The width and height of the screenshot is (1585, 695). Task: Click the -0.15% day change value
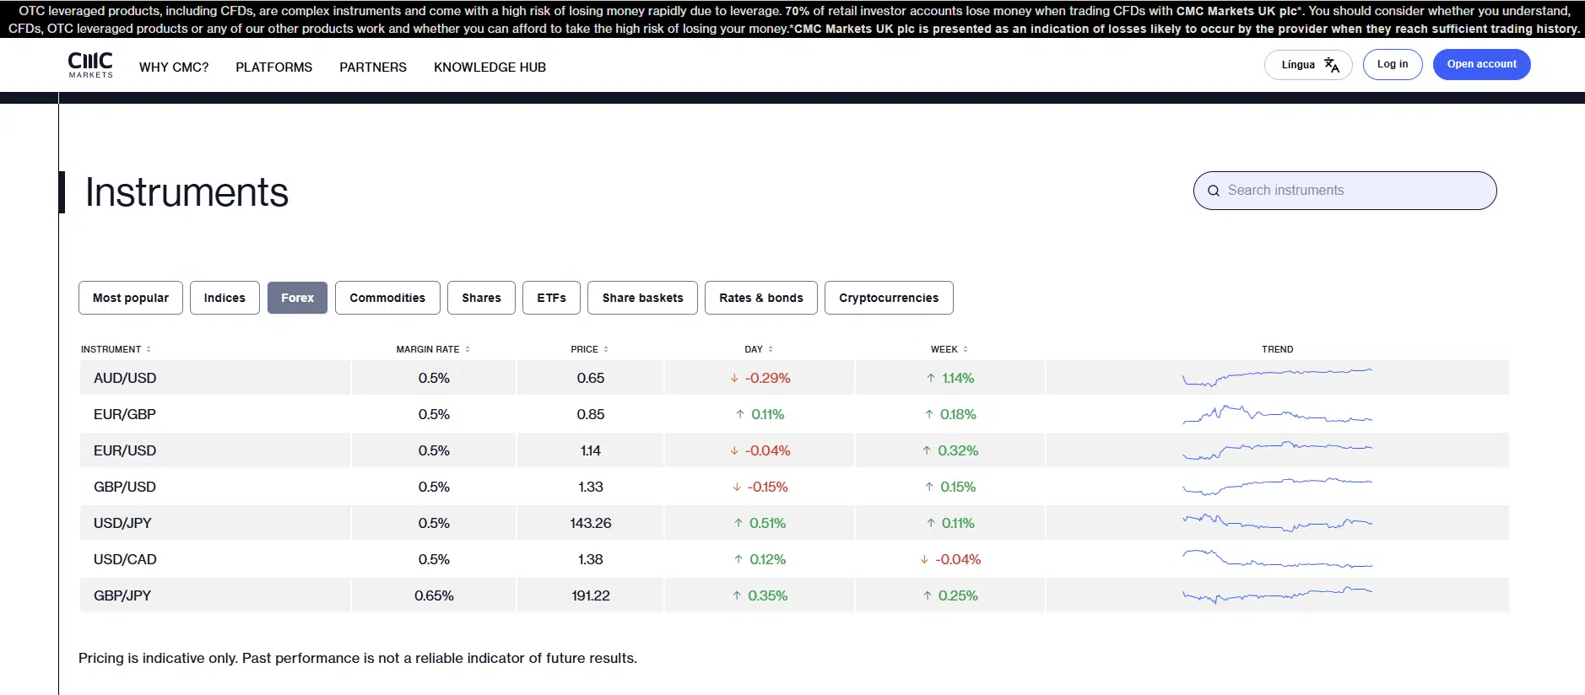[x=767, y=487]
